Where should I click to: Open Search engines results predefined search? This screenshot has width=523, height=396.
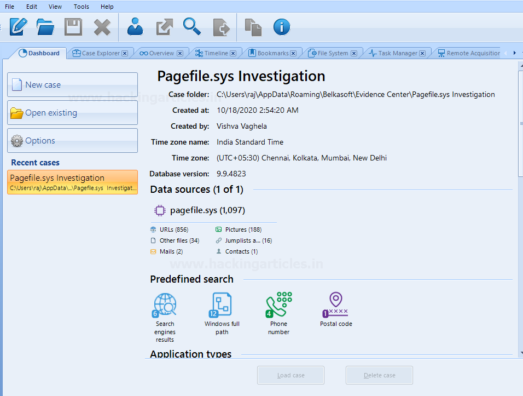click(165, 318)
